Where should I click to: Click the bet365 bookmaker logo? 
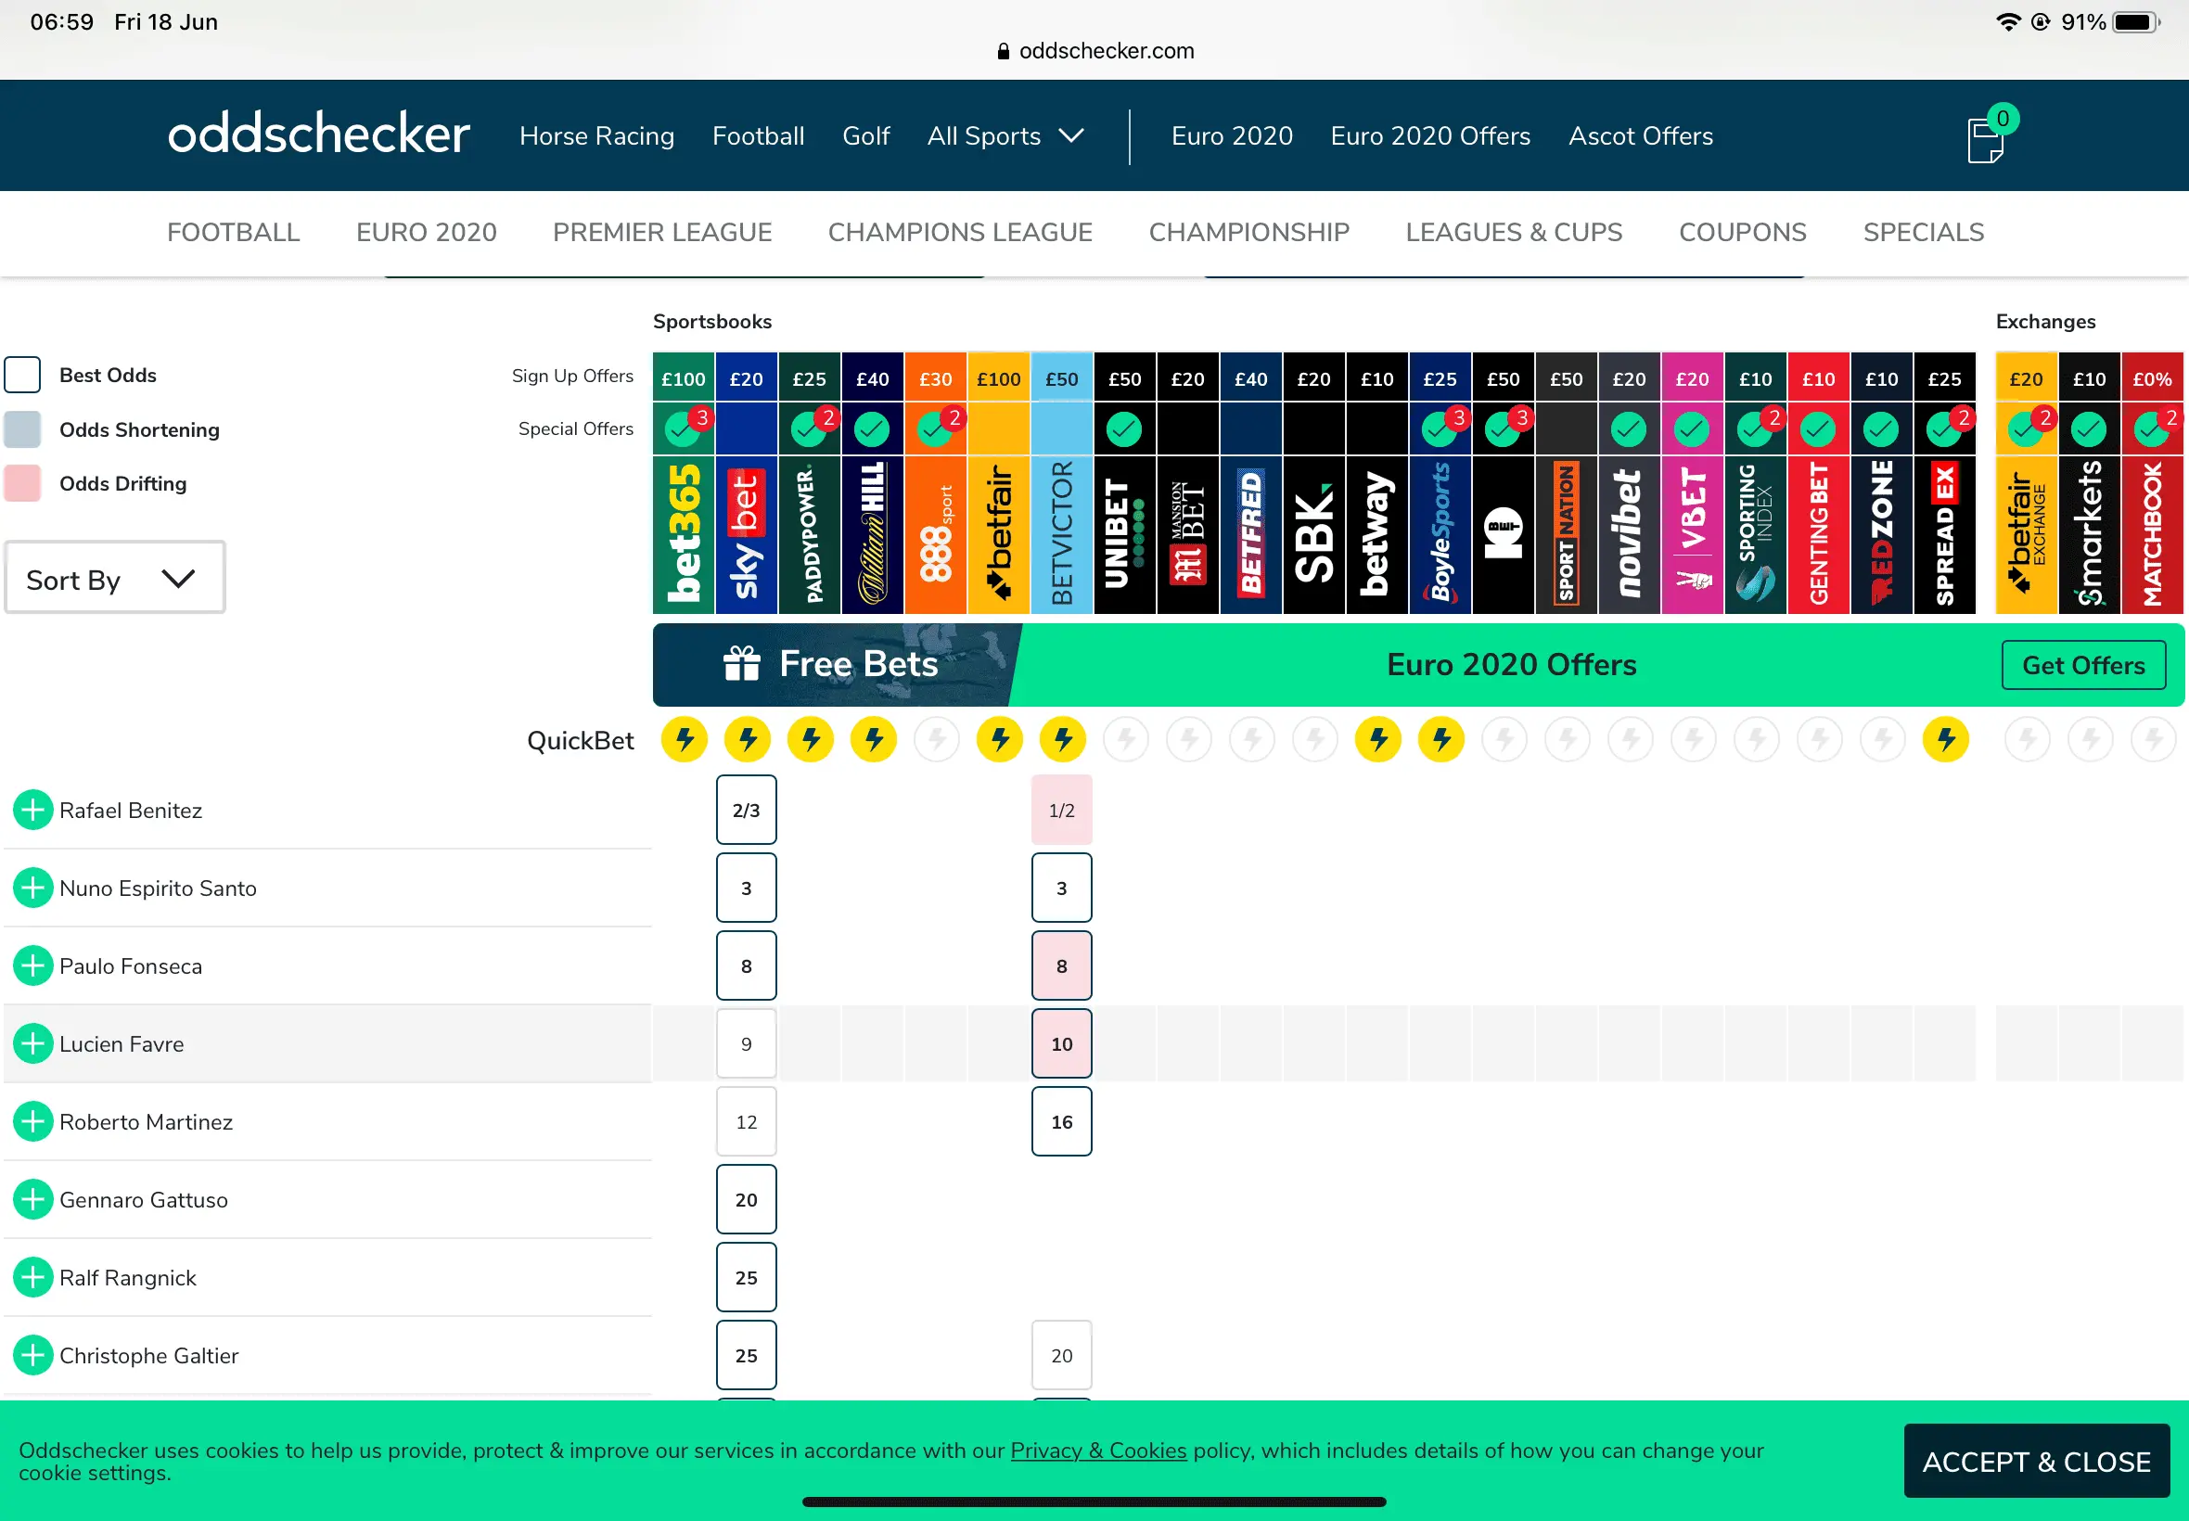[x=684, y=534]
